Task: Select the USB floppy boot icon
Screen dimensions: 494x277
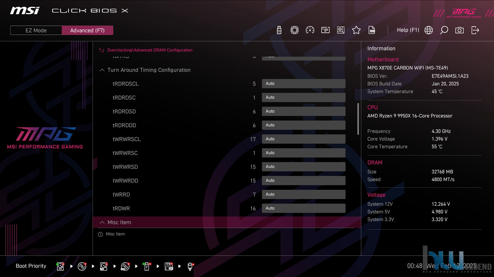Action: 169,266
